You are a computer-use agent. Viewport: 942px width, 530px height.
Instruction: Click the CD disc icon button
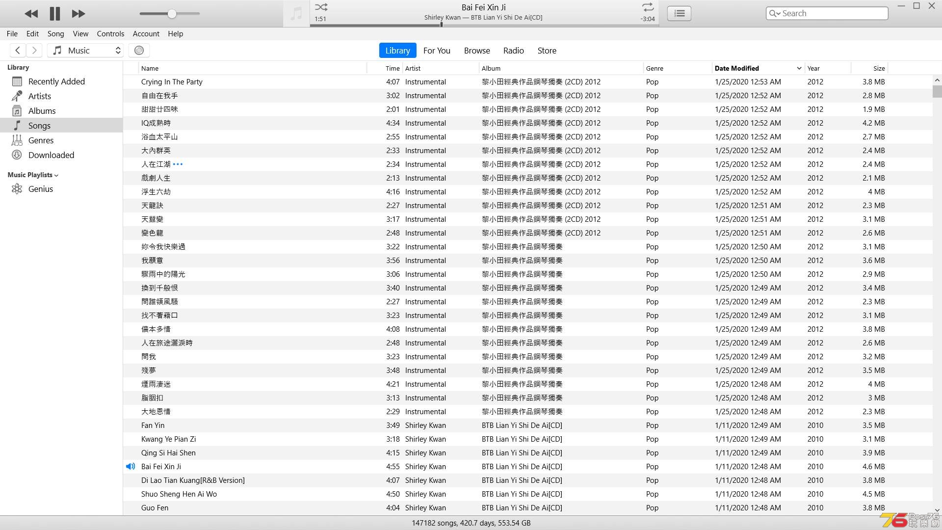pos(139,50)
